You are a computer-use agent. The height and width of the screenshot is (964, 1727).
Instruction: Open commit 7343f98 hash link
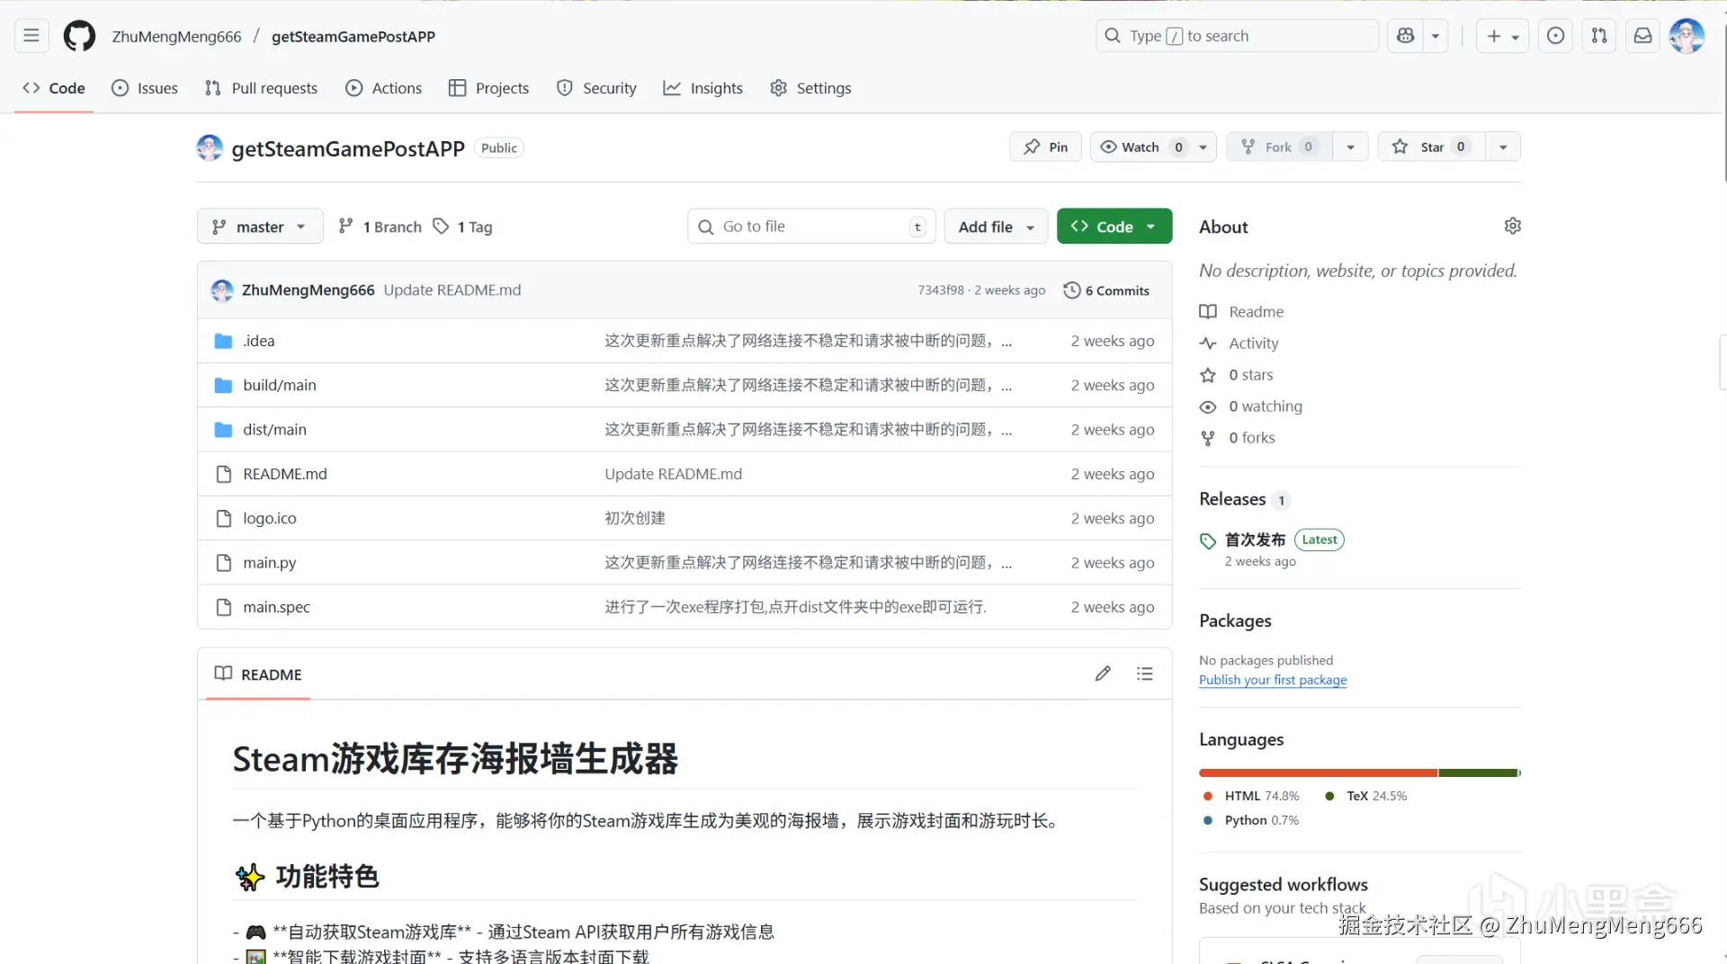(x=940, y=290)
